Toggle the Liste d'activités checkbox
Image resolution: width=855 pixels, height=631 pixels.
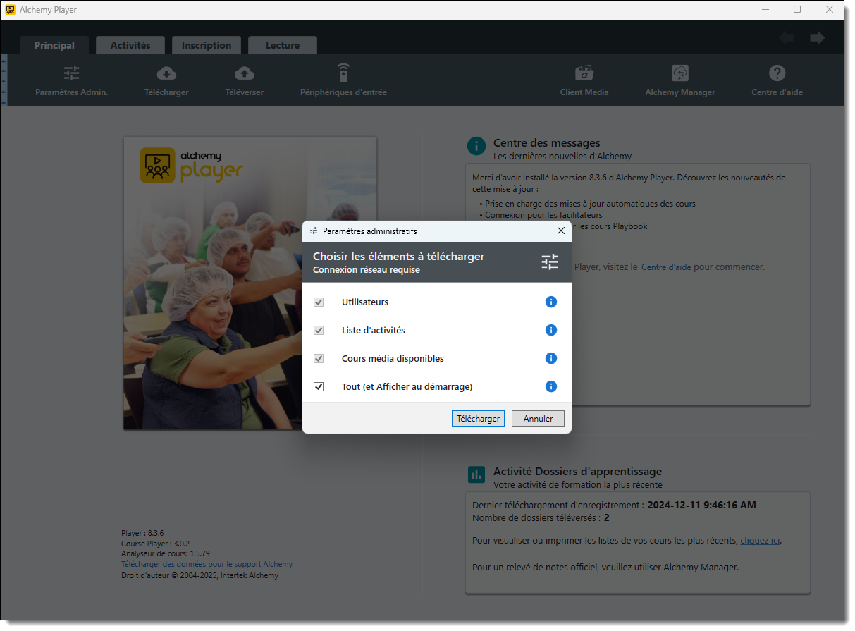tap(319, 330)
